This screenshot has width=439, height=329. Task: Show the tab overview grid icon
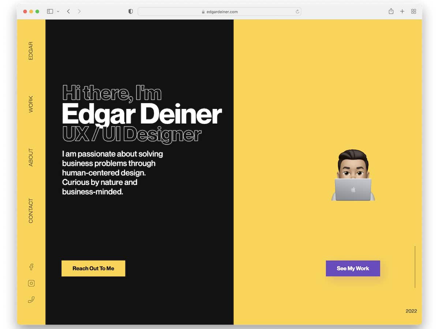click(x=413, y=11)
